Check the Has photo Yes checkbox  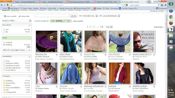tap(4, 29)
